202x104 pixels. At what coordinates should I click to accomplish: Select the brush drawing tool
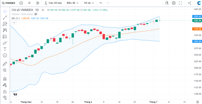click(x=5, y=43)
